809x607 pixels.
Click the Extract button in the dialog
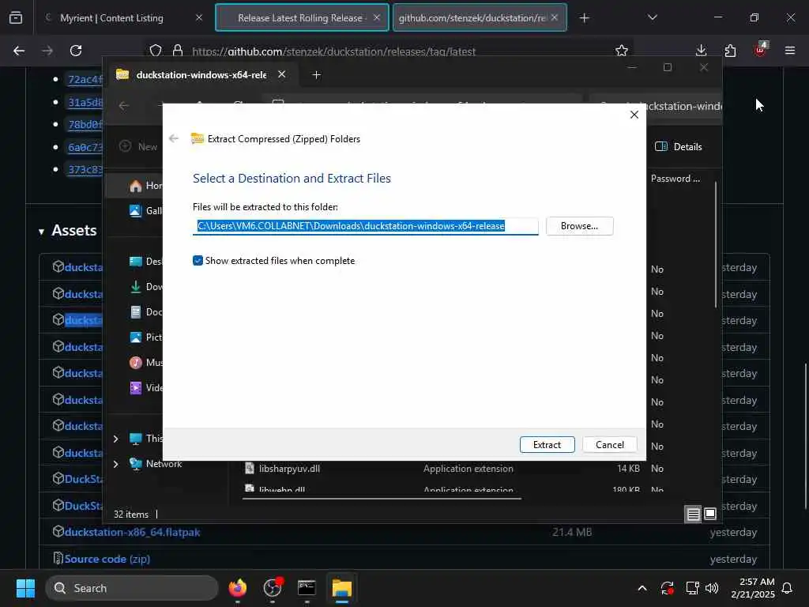[x=547, y=444]
